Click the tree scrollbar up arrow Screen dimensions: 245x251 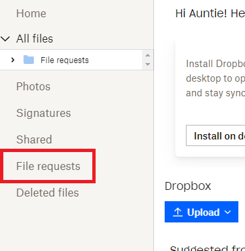[x=147, y=55]
